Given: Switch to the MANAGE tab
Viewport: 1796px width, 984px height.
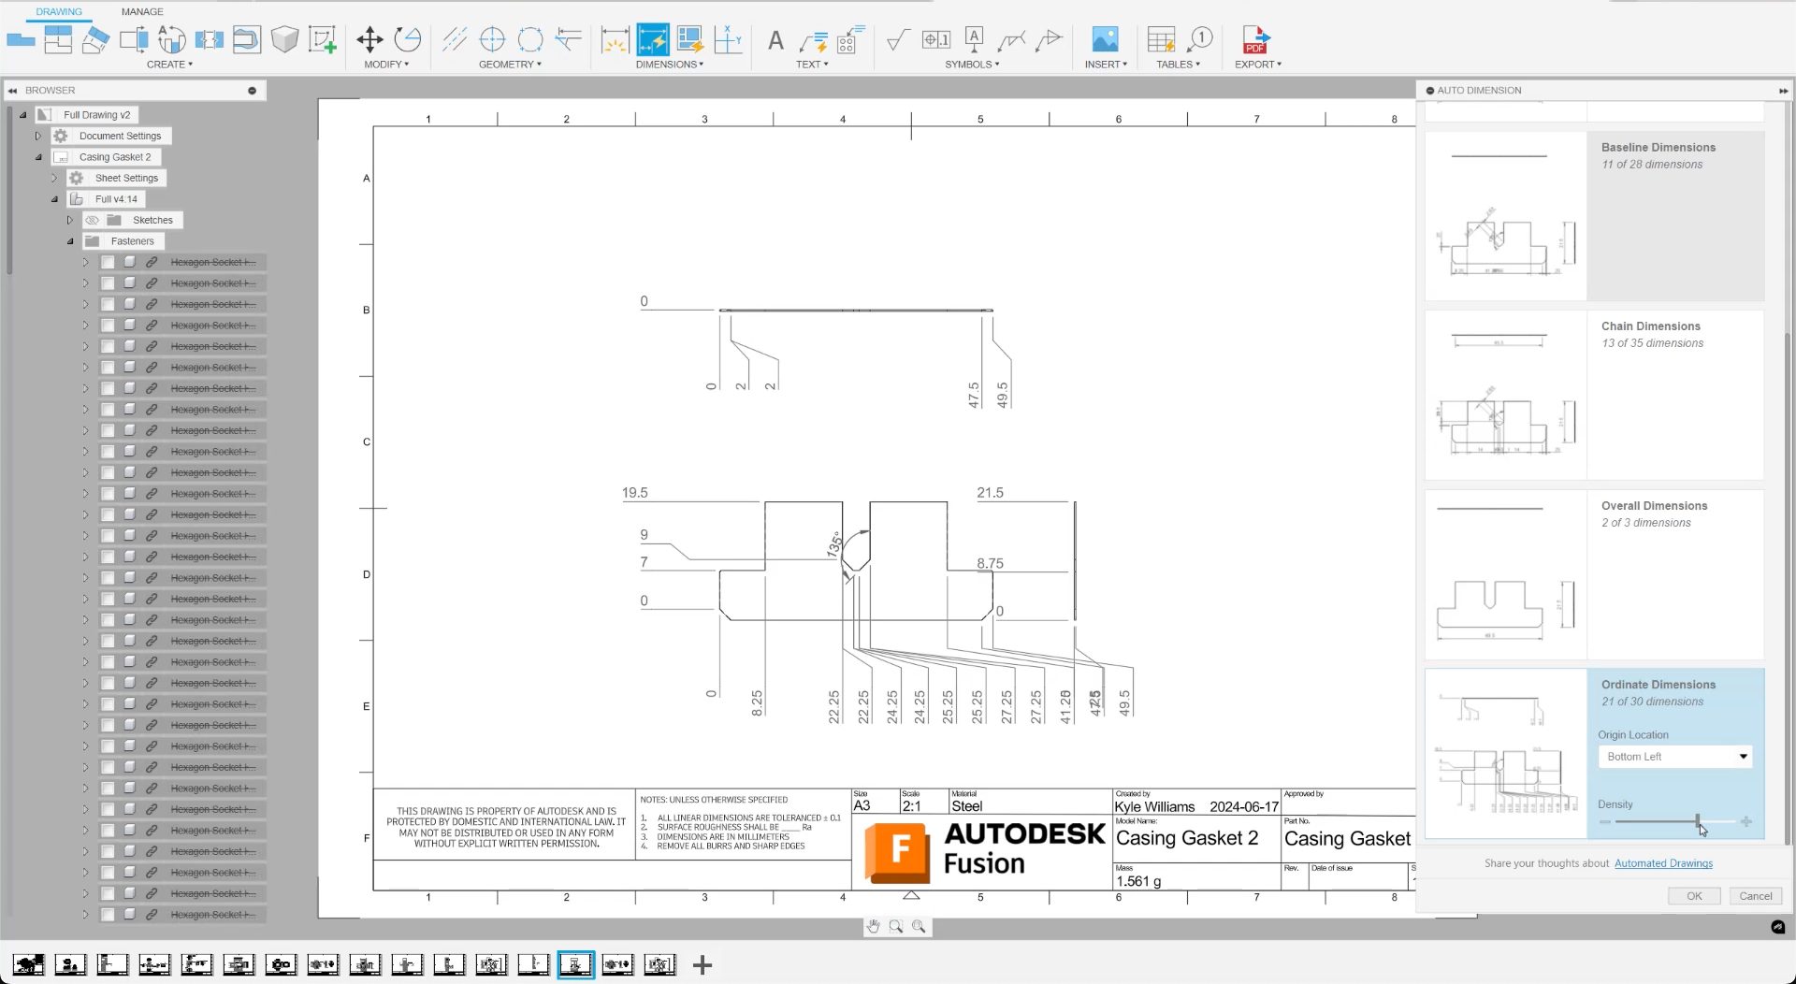Looking at the screenshot, I should 141,11.
